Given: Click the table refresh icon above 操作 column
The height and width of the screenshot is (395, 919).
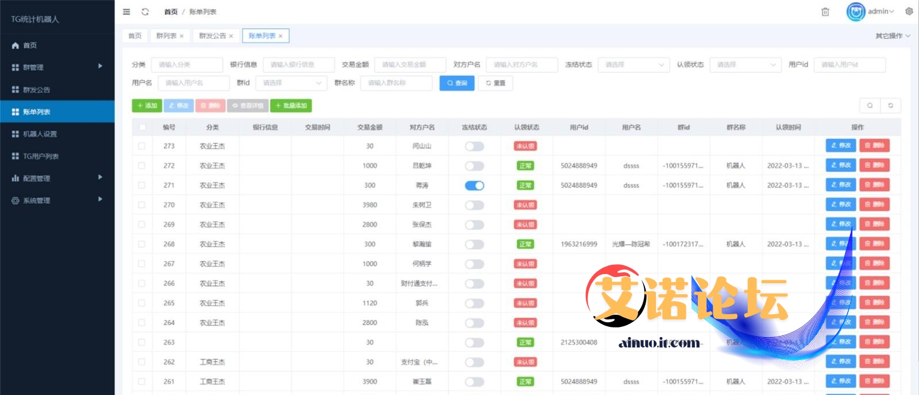Looking at the screenshot, I should tap(891, 105).
